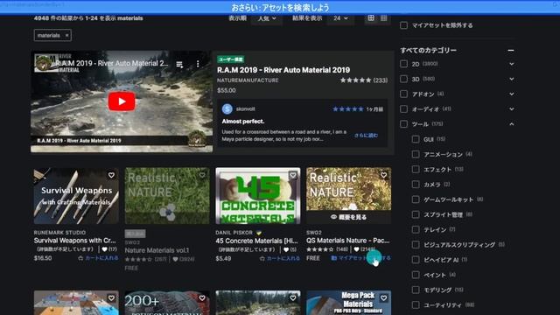Check the テレイン subcategory checkbox
Viewport: 560px width, 315px height.
click(x=416, y=229)
